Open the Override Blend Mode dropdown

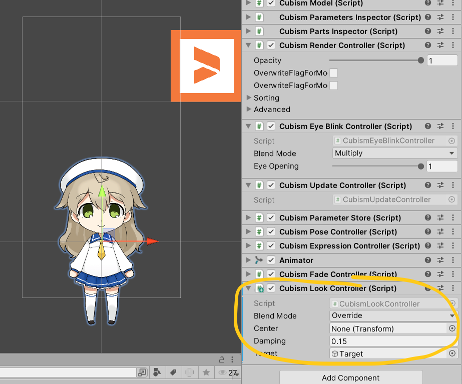point(393,315)
